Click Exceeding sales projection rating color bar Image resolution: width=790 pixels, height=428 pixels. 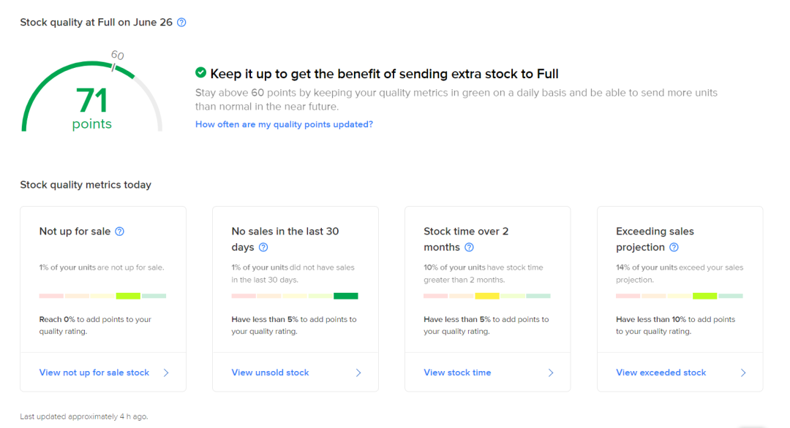coord(680,296)
